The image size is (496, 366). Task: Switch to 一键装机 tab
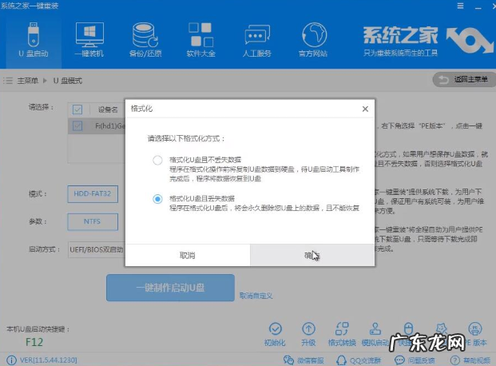tap(89, 40)
